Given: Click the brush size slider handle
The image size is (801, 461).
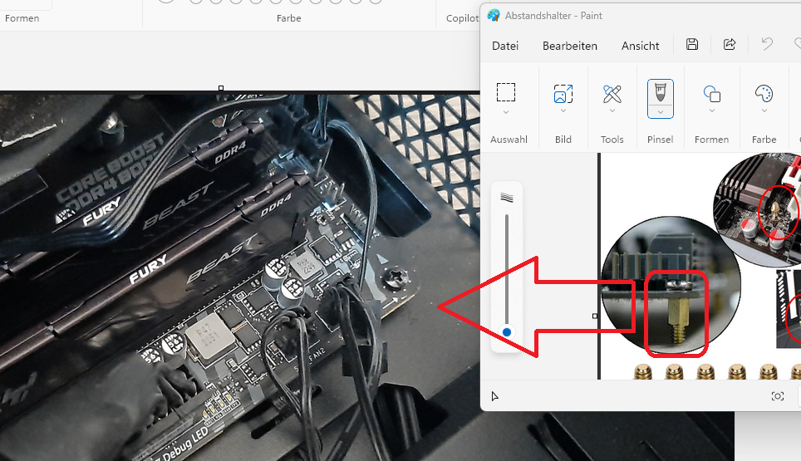Looking at the screenshot, I should 507,332.
